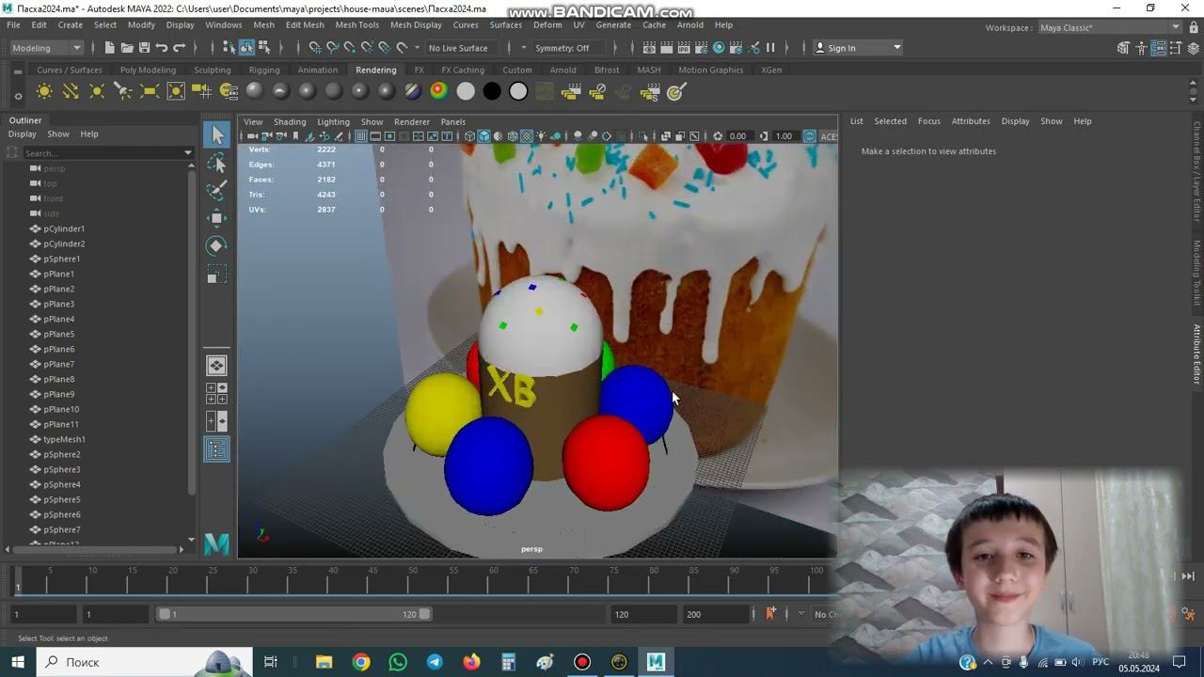Click Focus in Attribute Editor menu
This screenshot has width=1204, height=677.
[x=929, y=120]
